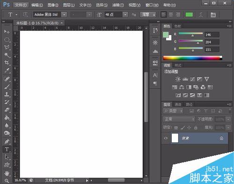The height and width of the screenshot is (184, 234).
Task: Add a Curves adjustment
Action: click(x=192, y=79)
